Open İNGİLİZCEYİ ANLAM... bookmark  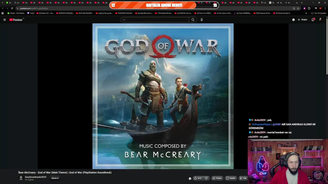124,13
